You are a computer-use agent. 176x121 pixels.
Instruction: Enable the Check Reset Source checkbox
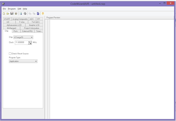click(x=10, y=54)
